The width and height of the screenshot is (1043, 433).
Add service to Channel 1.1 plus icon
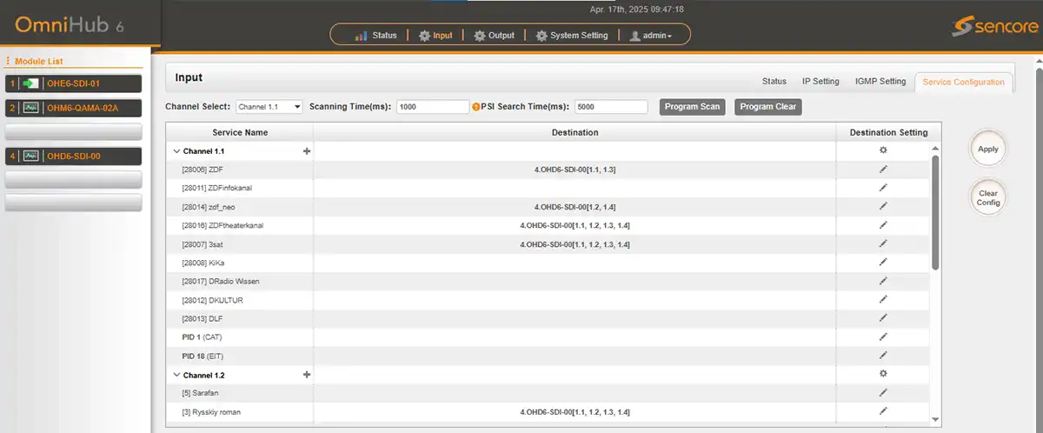(x=306, y=150)
